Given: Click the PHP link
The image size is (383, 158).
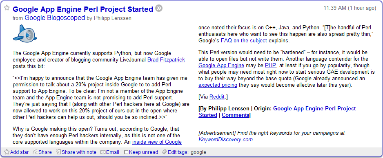Looking at the screenshot, I should click(270, 66).
